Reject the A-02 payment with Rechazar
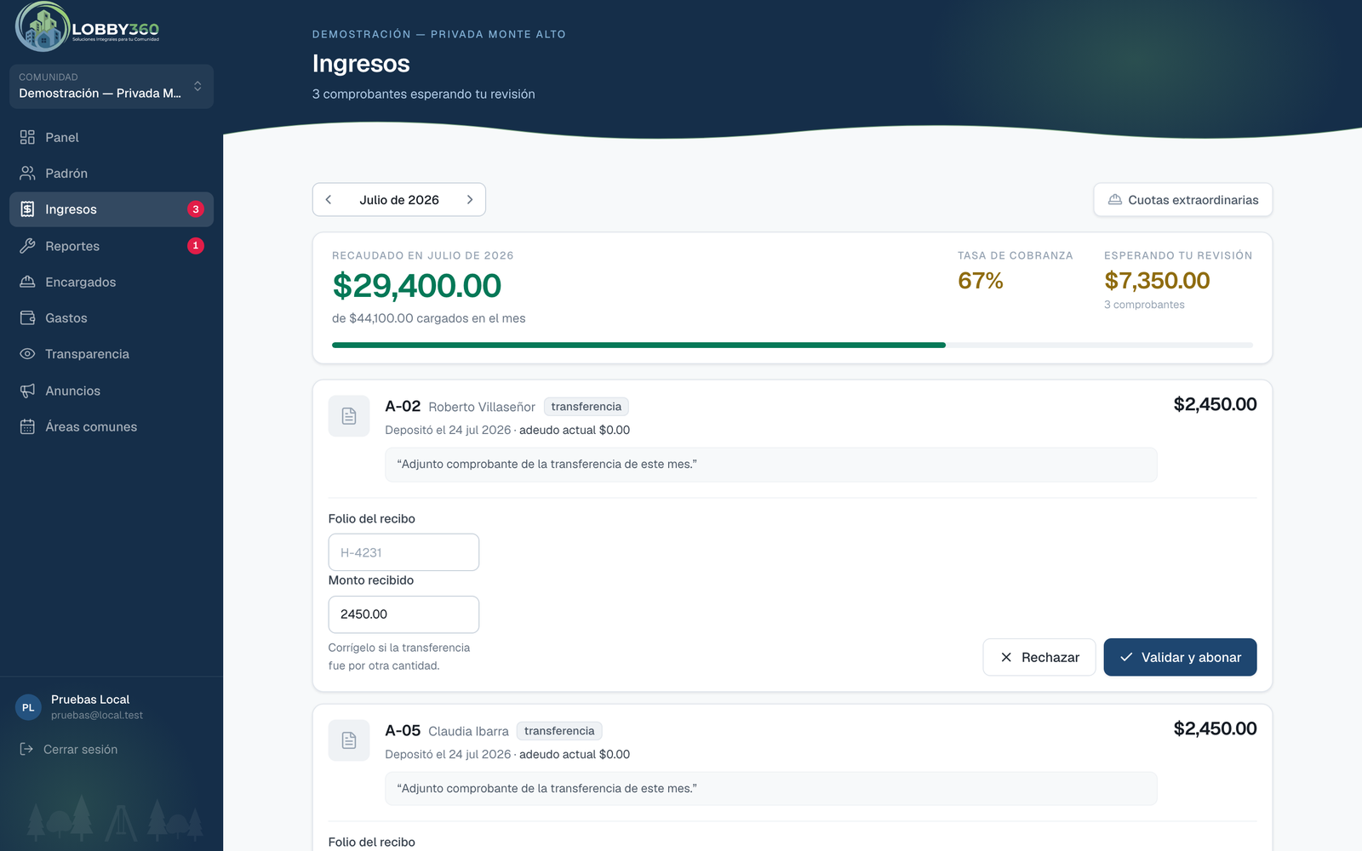 point(1039,657)
